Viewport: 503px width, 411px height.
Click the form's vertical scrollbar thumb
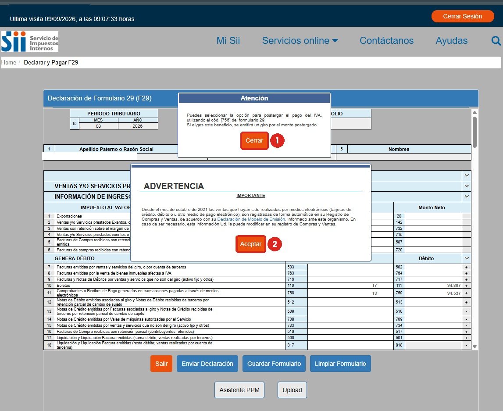(x=474, y=132)
